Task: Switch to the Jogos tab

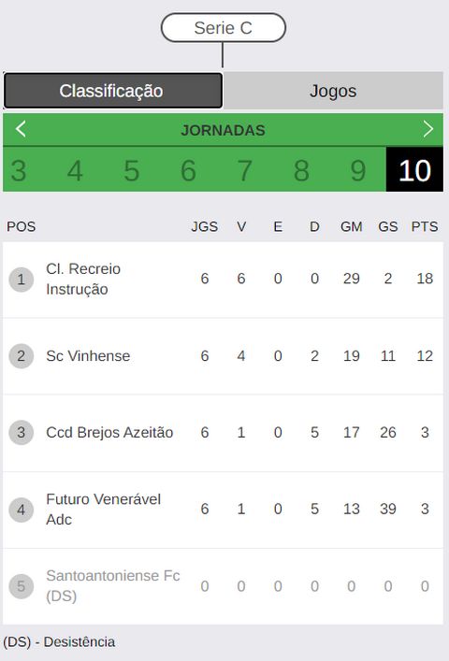Action: tap(333, 91)
